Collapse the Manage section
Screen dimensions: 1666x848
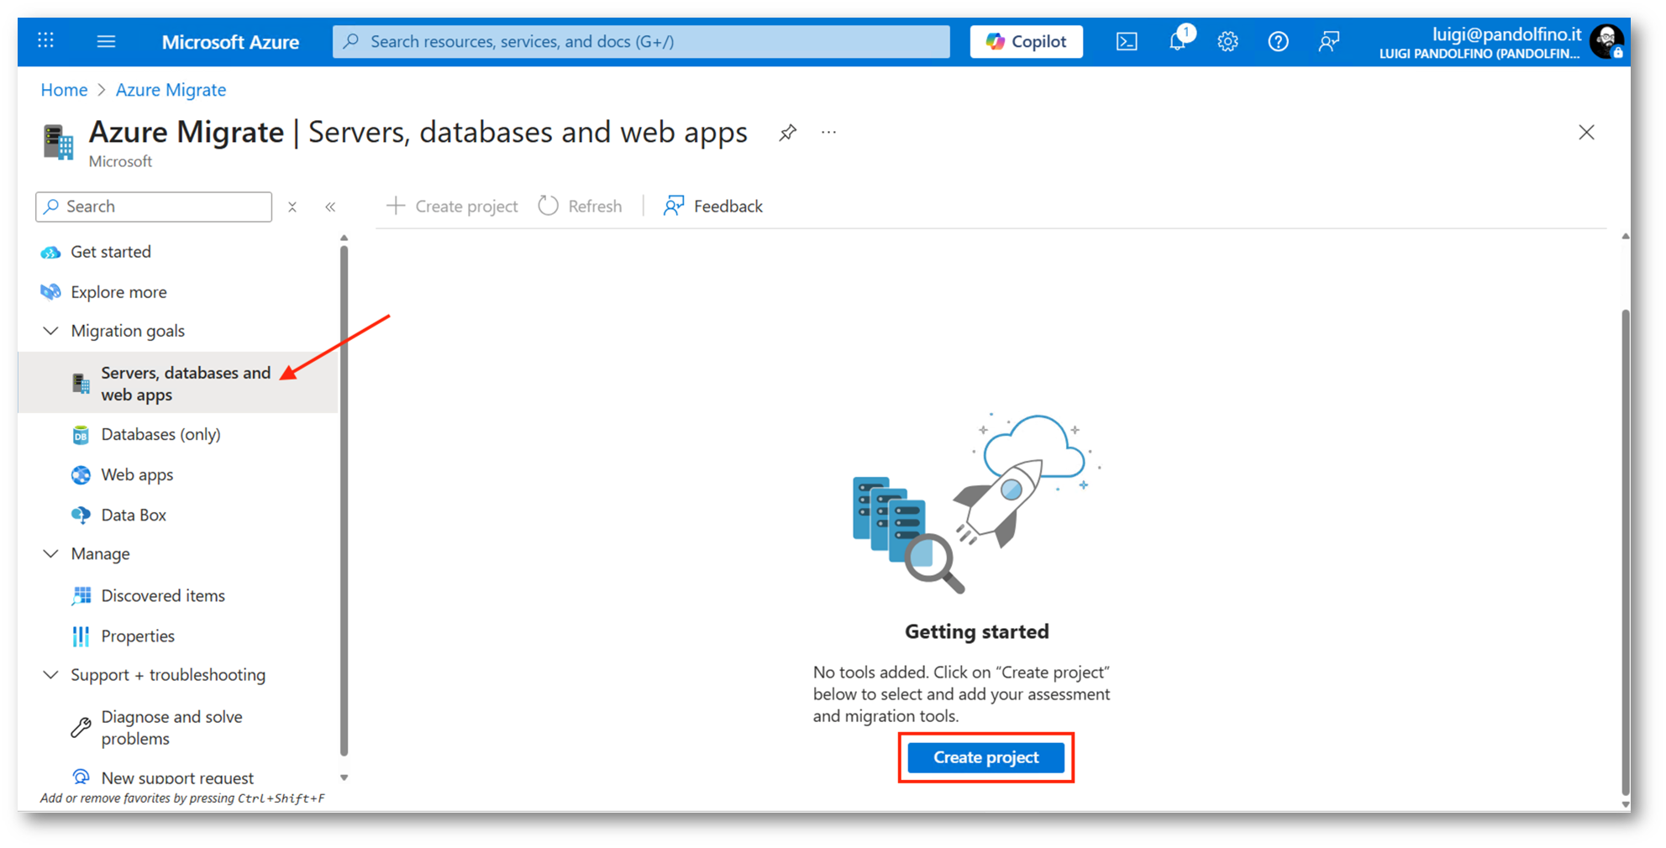coord(51,554)
